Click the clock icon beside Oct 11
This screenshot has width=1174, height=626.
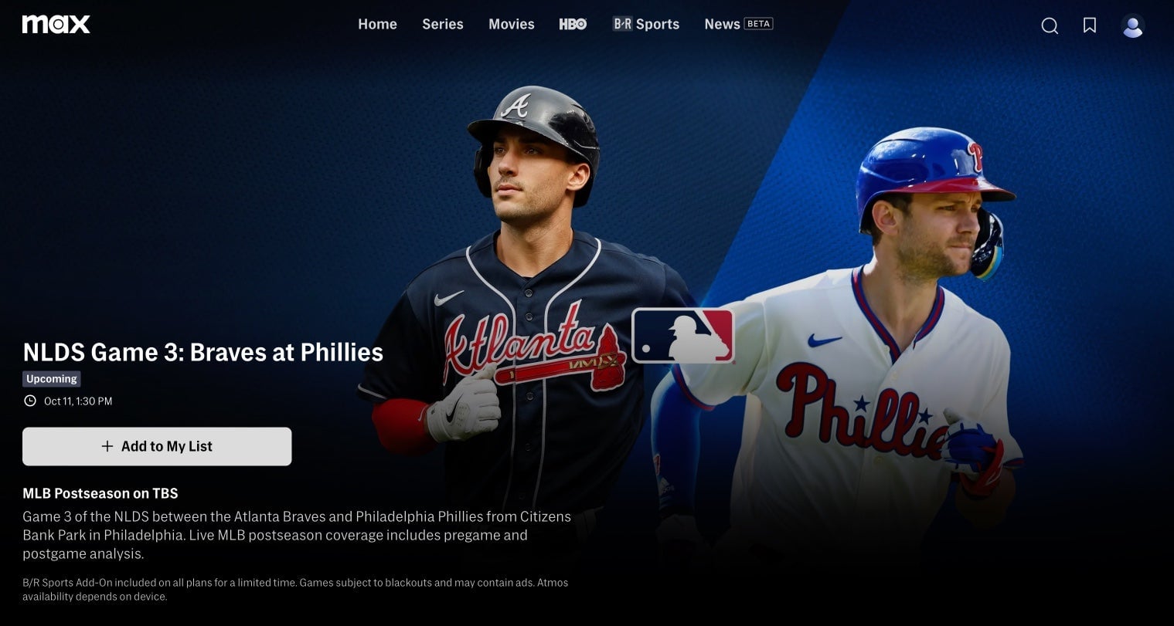(x=30, y=401)
